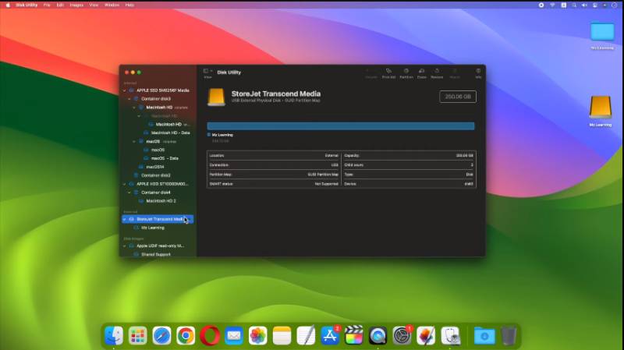This screenshot has width=624, height=350.
Task: Collapse the StoreJet Transcend Media disclosure arrow
Action: pos(125,219)
